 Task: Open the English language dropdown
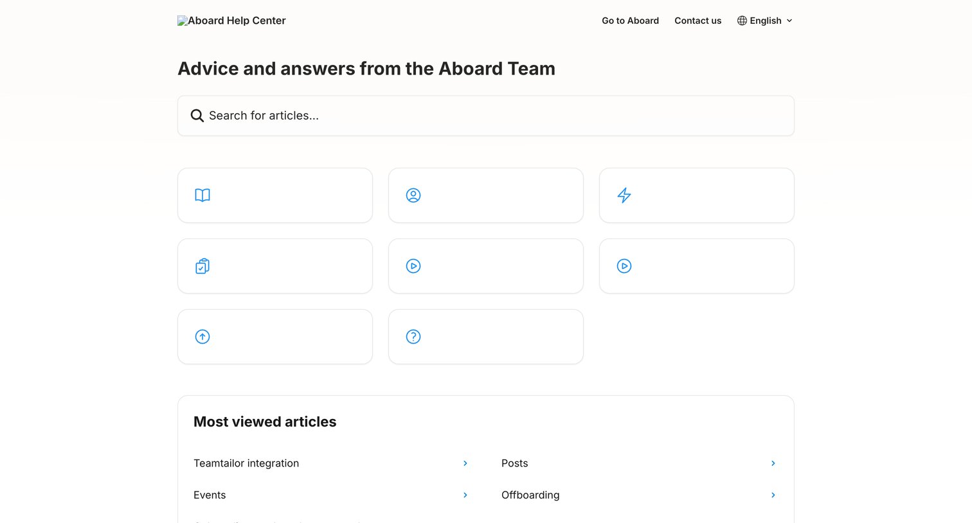click(765, 21)
